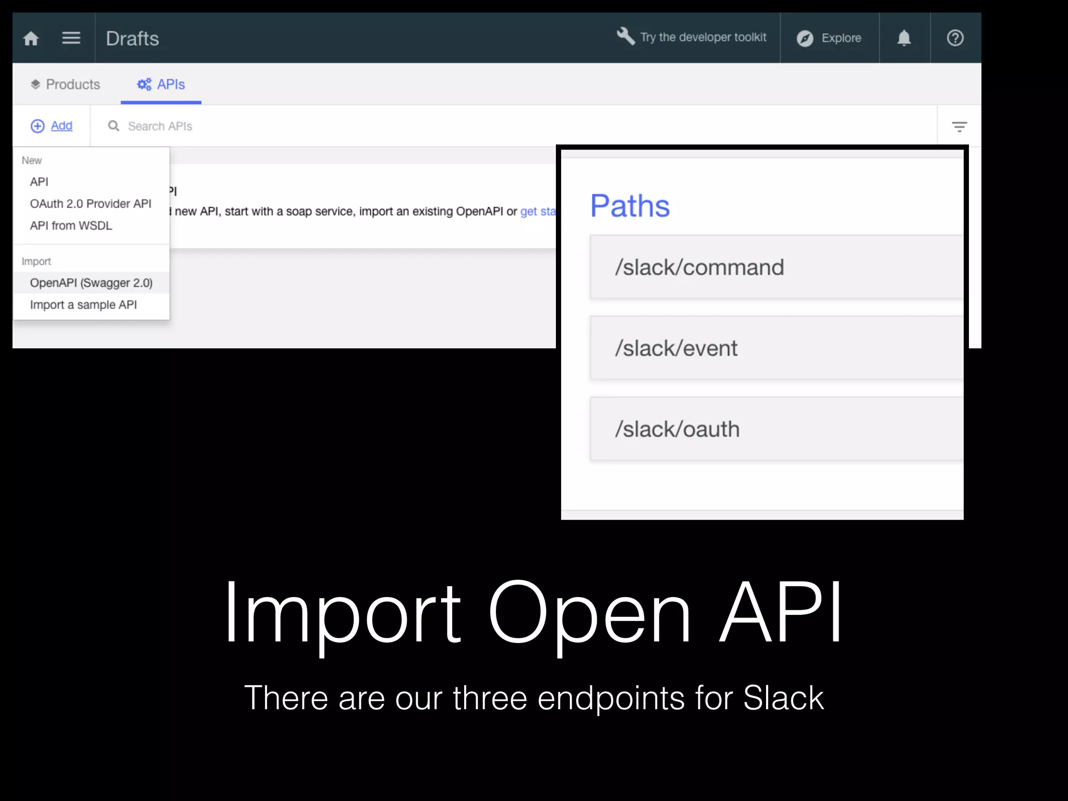
Task: Select OAuth 2.0 Provider API
Action: coord(91,204)
